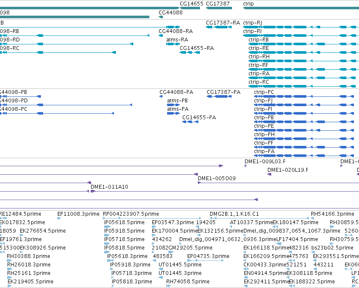Image resolution: width=359 pixels, height=288 pixels.
Task: Click the EN04914.5prime feature label
Action: [265, 274]
